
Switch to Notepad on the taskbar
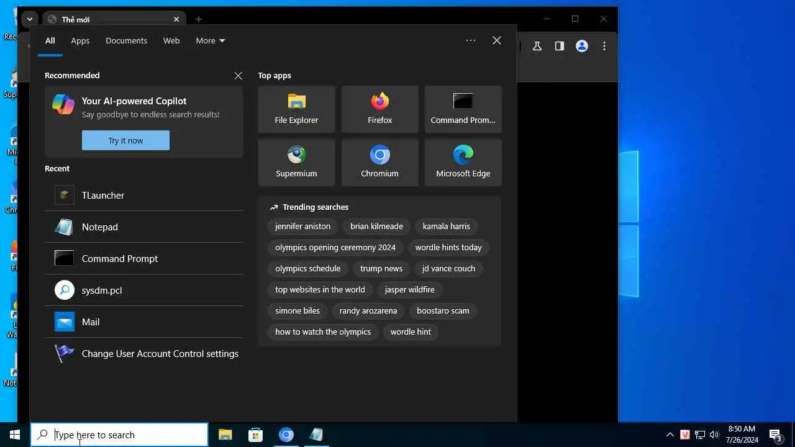[x=316, y=435]
